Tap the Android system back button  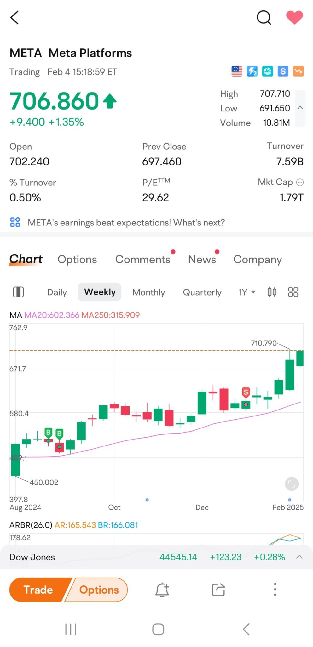pyautogui.click(x=246, y=629)
